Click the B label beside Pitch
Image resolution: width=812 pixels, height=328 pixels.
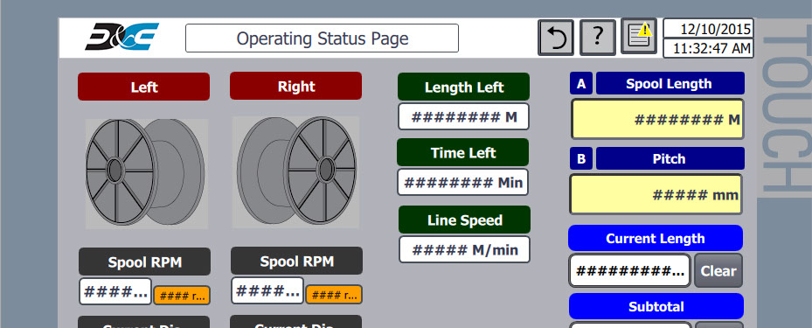click(x=581, y=158)
